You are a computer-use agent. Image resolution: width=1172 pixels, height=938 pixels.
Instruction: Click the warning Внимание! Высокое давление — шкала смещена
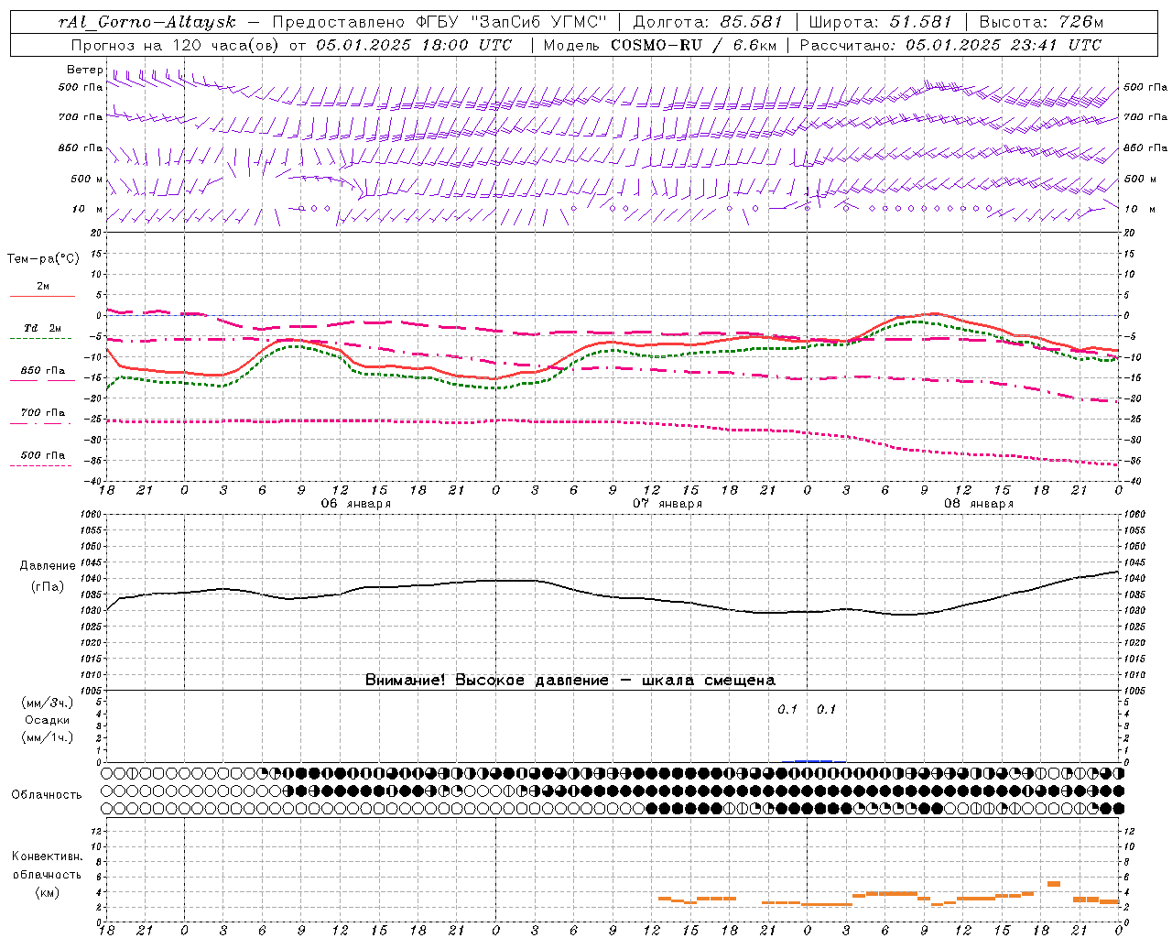click(570, 680)
